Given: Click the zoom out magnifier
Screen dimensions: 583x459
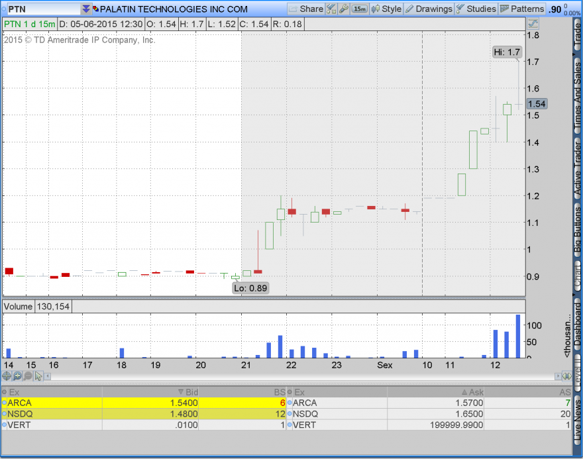Looking at the screenshot, I should tap(28, 376).
